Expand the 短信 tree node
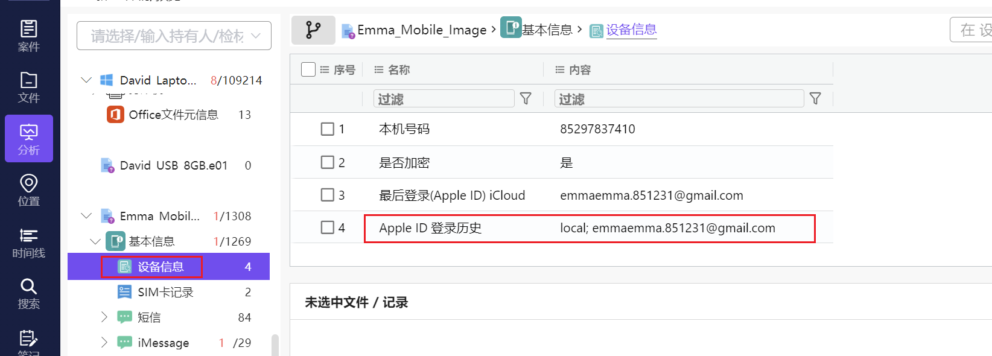The height and width of the screenshot is (356, 992). (104, 317)
